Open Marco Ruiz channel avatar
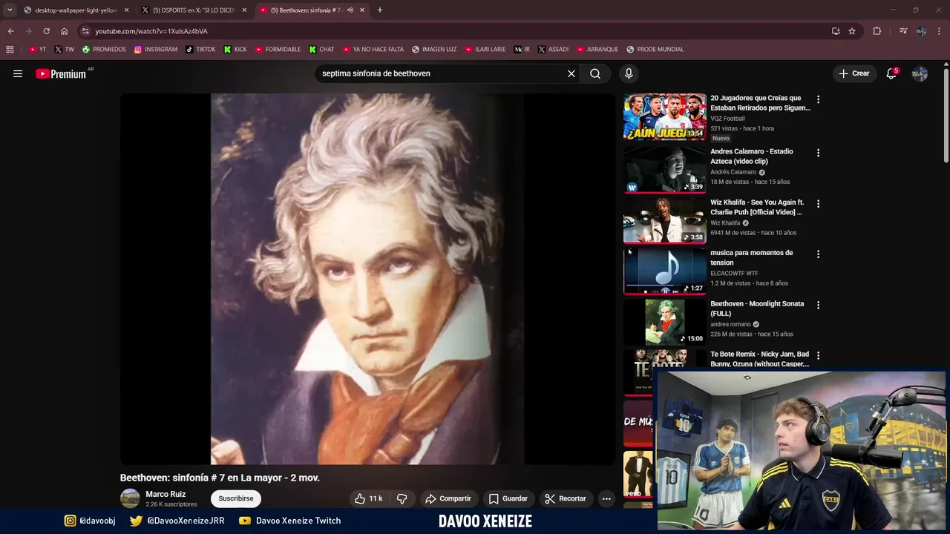The height and width of the screenshot is (534, 950). click(x=130, y=498)
